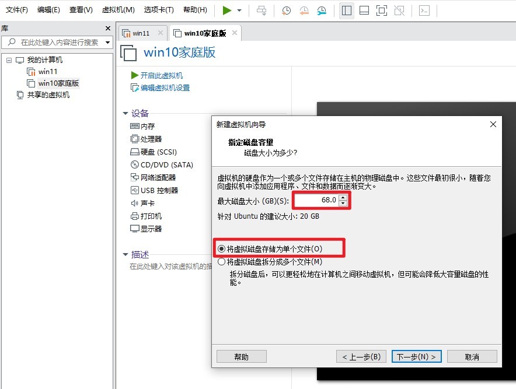The height and width of the screenshot is (389, 516).
Task: Click the 上一步(B) back button
Action: pos(361,357)
